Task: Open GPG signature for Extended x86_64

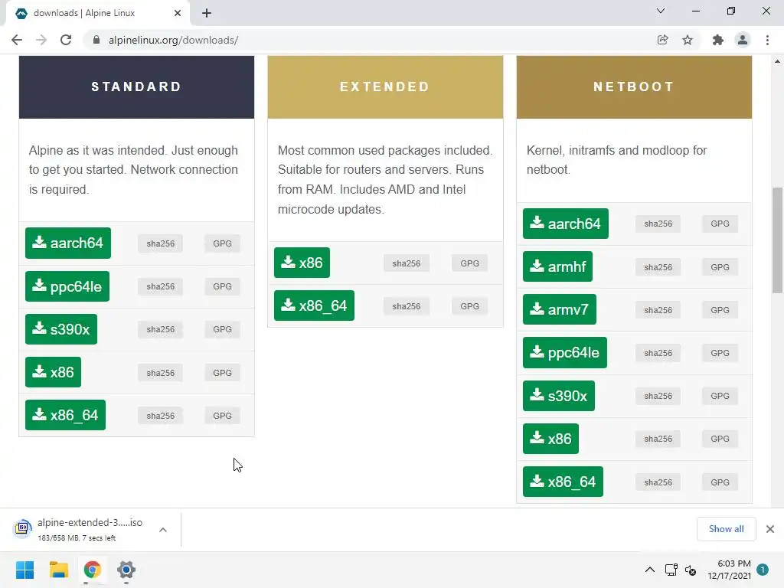Action: (x=470, y=306)
